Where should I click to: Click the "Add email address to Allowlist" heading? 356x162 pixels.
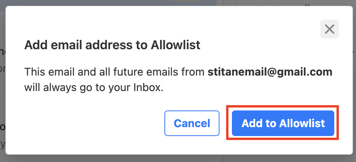click(112, 45)
